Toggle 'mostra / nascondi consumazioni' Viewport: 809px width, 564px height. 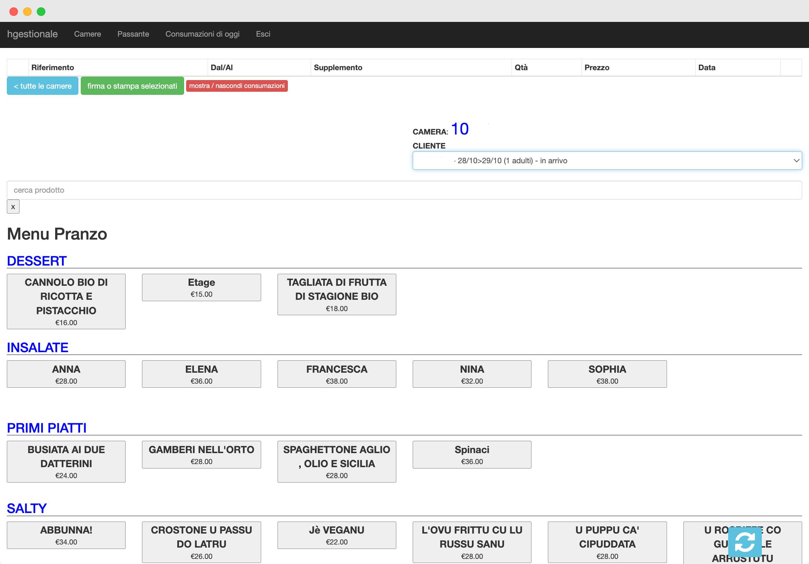point(237,86)
